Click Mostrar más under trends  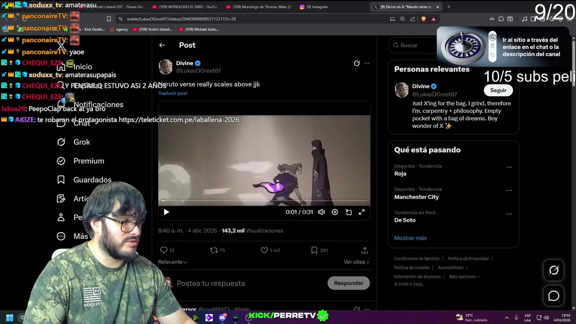[410, 238]
